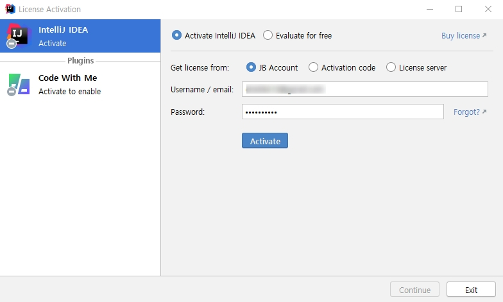This screenshot has width=503, height=302.
Task: Focus the Username / email field
Action: [365, 89]
